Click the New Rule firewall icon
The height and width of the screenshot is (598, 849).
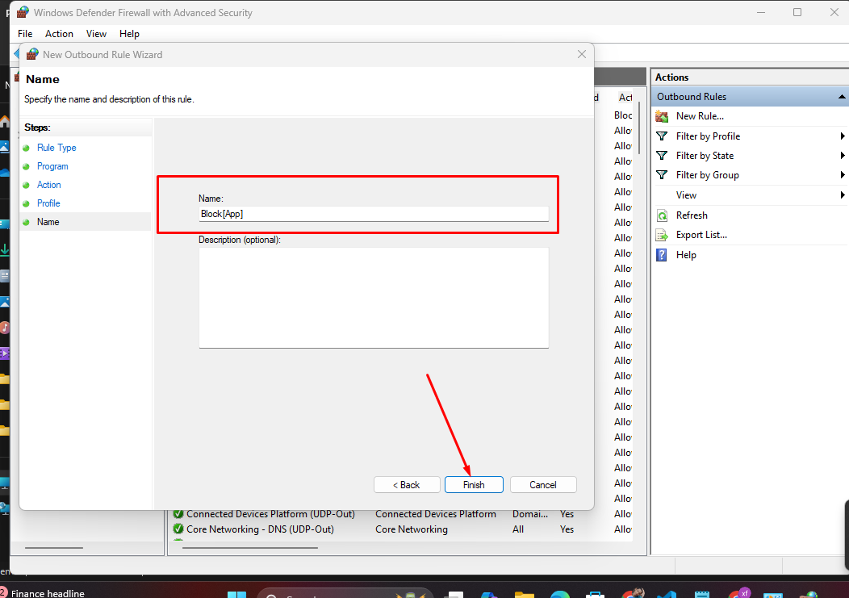(x=662, y=116)
